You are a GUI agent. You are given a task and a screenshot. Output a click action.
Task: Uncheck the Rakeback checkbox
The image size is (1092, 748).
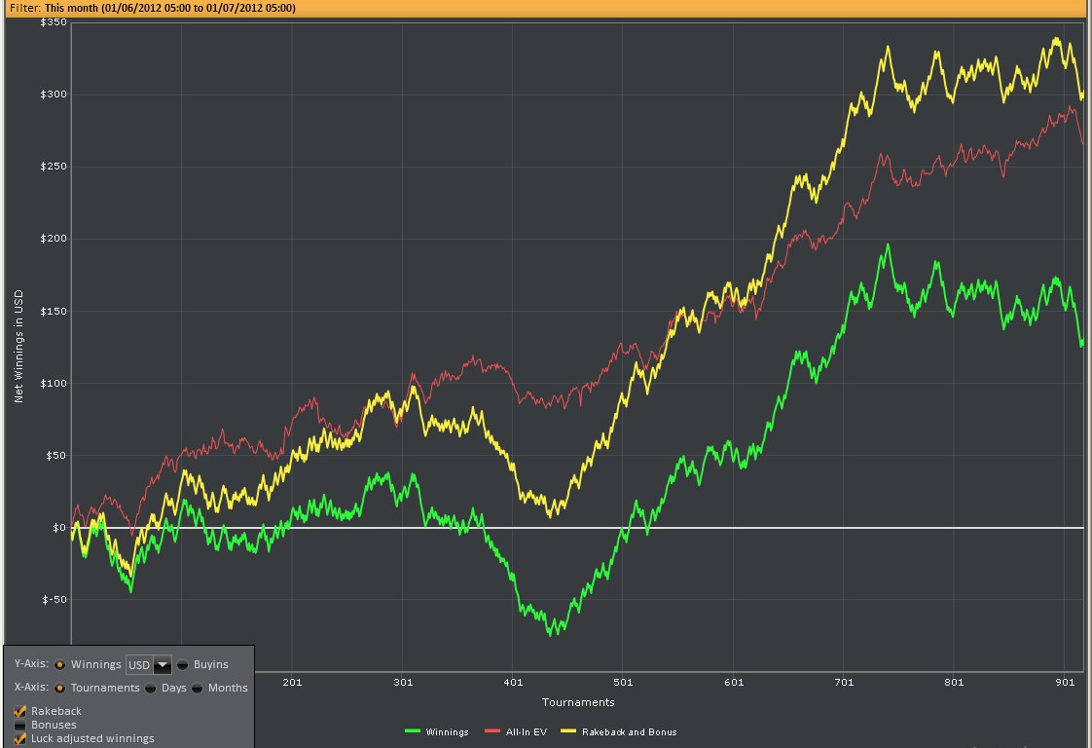point(20,711)
